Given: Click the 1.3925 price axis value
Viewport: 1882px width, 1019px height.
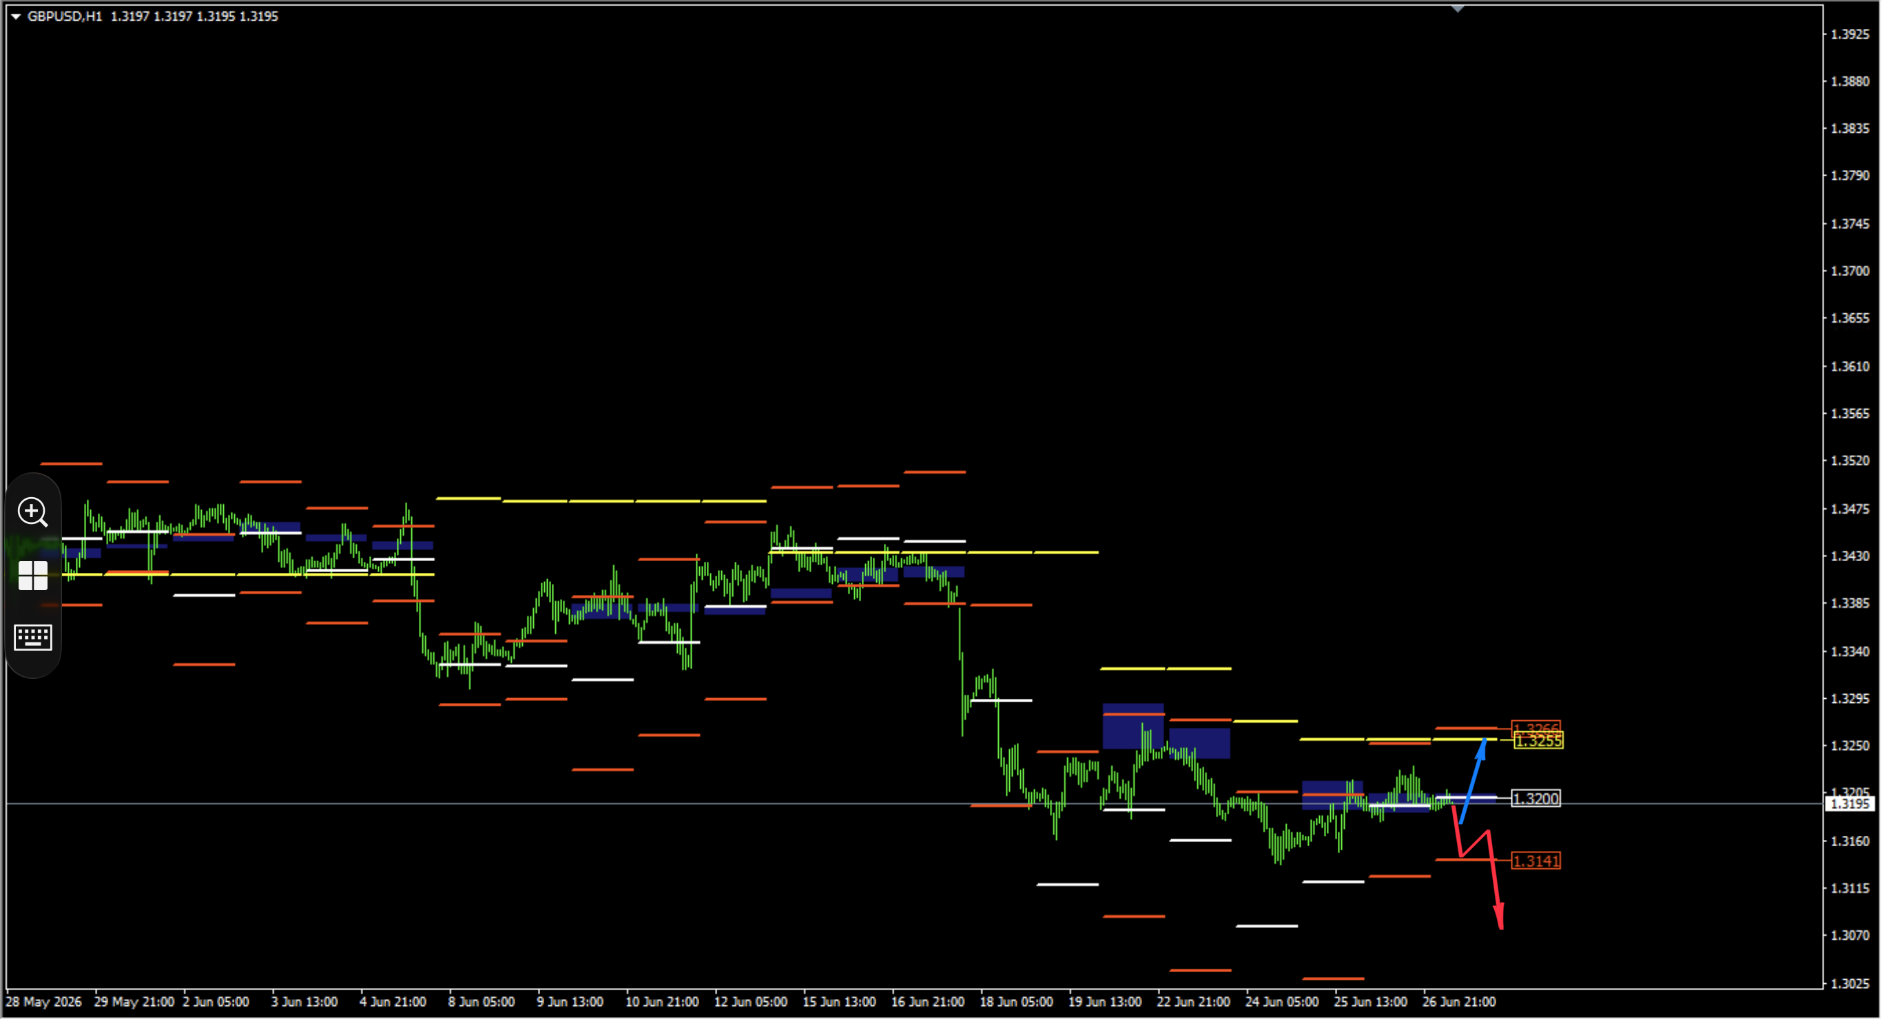Looking at the screenshot, I should [x=1850, y=34].
